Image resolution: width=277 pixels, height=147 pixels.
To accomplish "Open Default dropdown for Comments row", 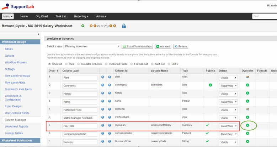I will click(x=228, y=86).
